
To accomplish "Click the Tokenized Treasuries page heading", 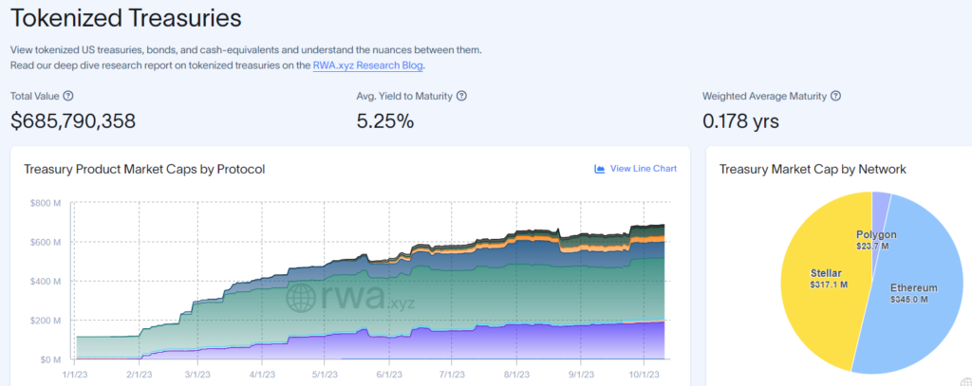I will click(x=126, y=18).
